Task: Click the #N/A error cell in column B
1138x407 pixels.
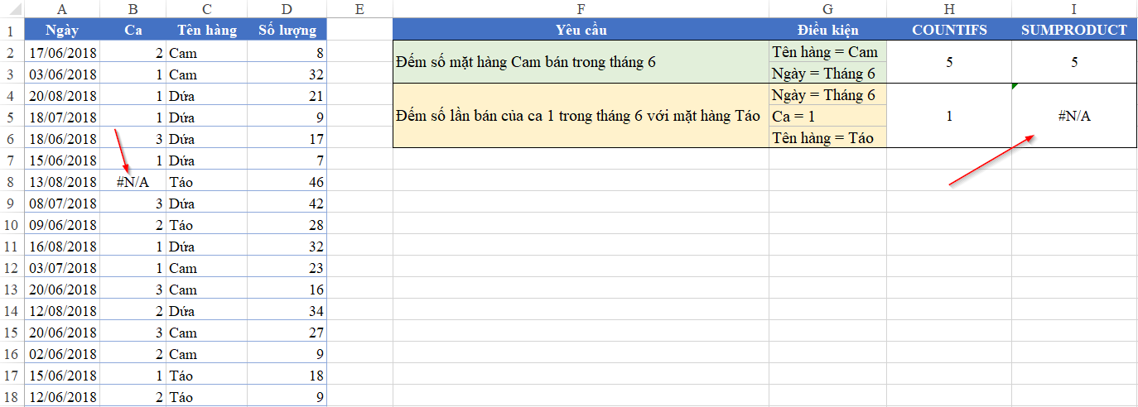Action: [133, 181]
